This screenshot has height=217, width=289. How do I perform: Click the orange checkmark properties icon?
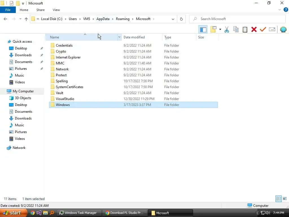pos(263,29)
